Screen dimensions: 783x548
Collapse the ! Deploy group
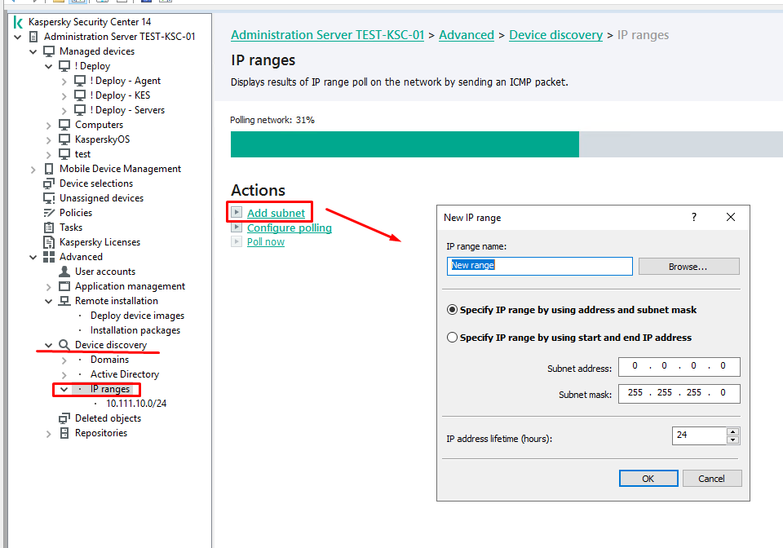click(48, 66)
